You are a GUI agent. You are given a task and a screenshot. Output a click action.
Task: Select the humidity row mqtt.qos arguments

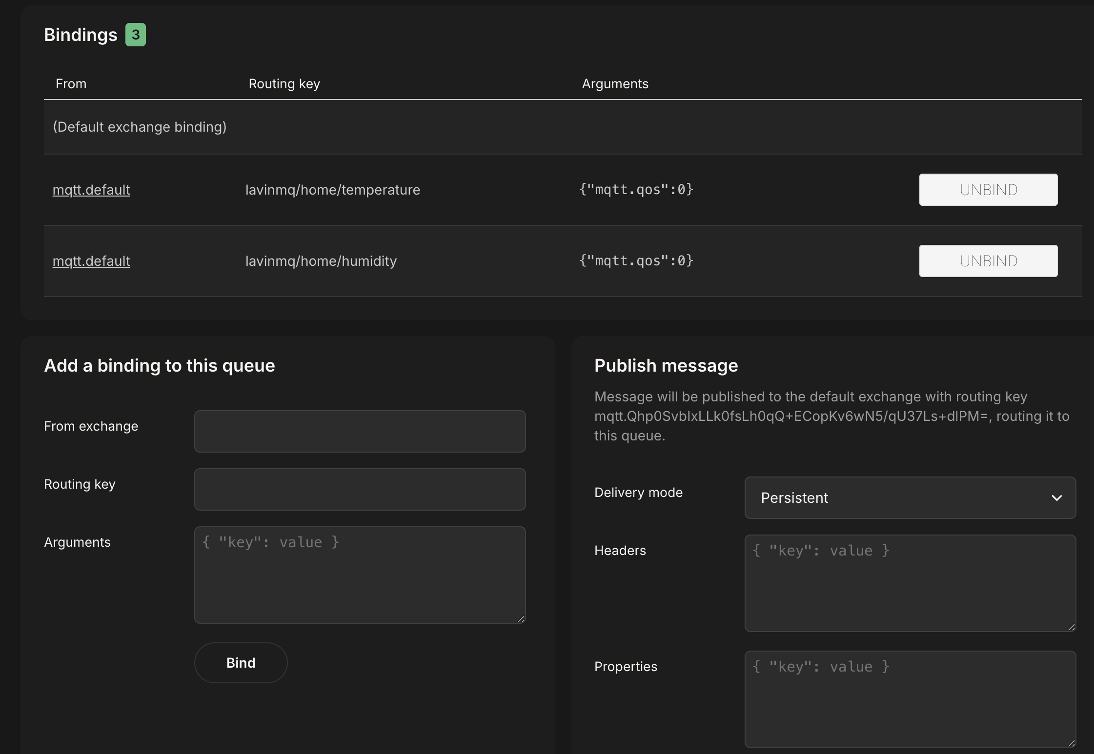tap(636, 260)
